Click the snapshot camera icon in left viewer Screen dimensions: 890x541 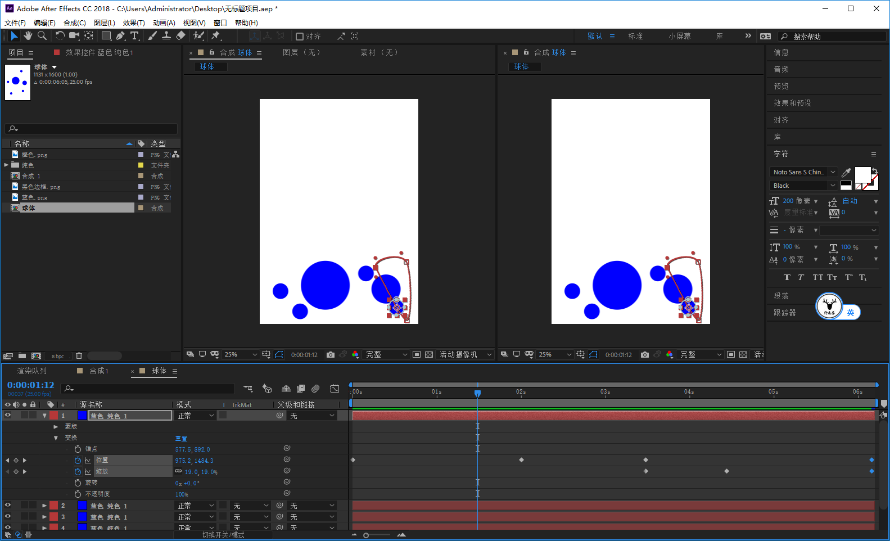click(x=331, y=354)
